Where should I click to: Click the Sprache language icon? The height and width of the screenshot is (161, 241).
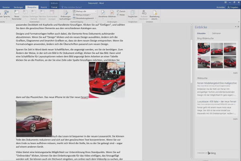point(6,12)
